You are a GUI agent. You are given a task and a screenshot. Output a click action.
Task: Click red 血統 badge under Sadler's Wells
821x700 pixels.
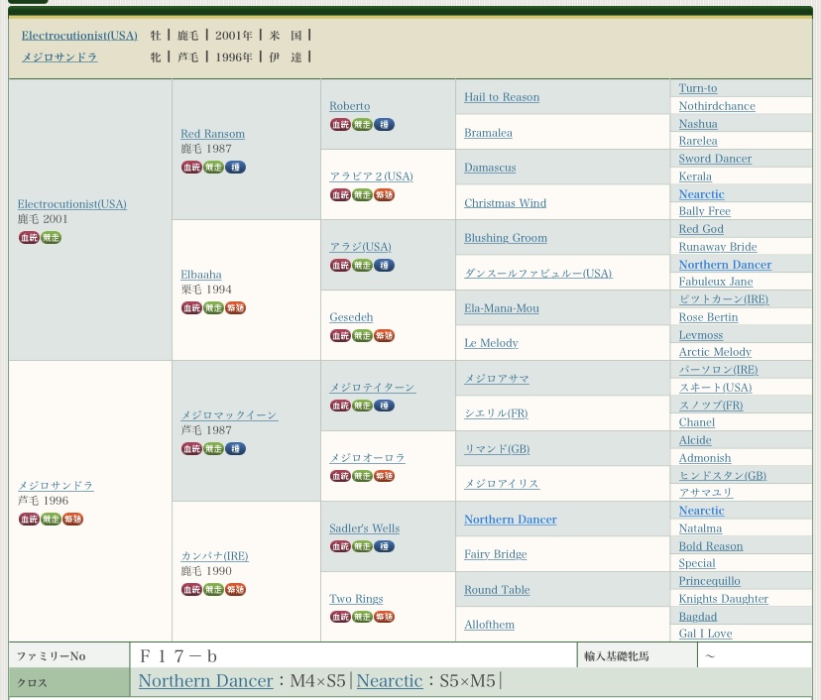tap(340, 546)
